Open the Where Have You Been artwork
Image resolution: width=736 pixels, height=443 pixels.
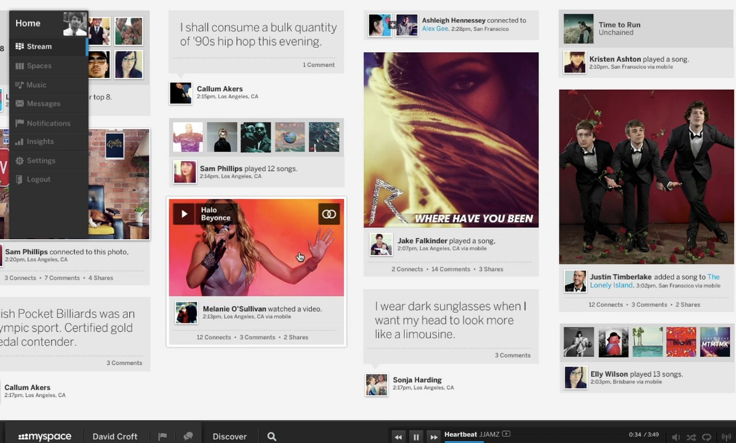(x=450, y=139)
